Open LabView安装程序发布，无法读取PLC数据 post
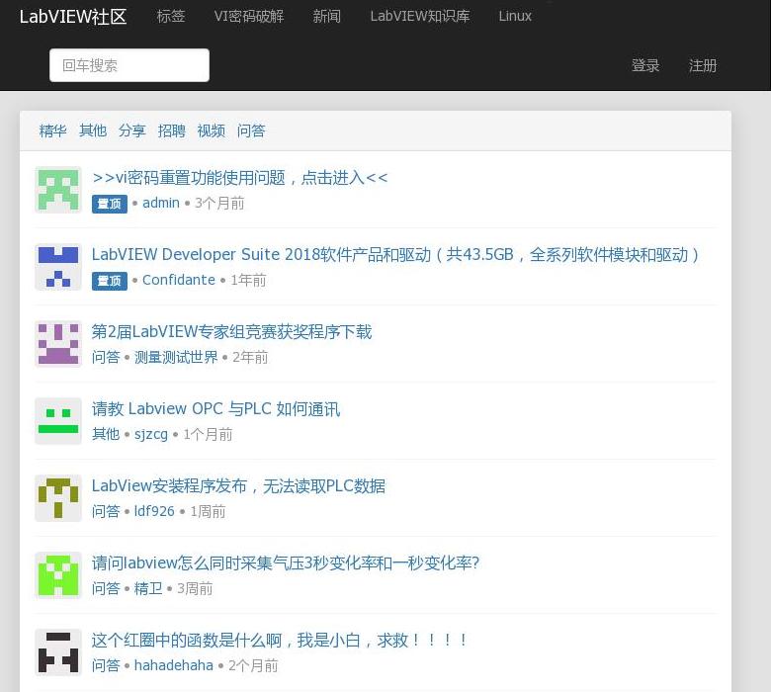 [x=238, y=486]
